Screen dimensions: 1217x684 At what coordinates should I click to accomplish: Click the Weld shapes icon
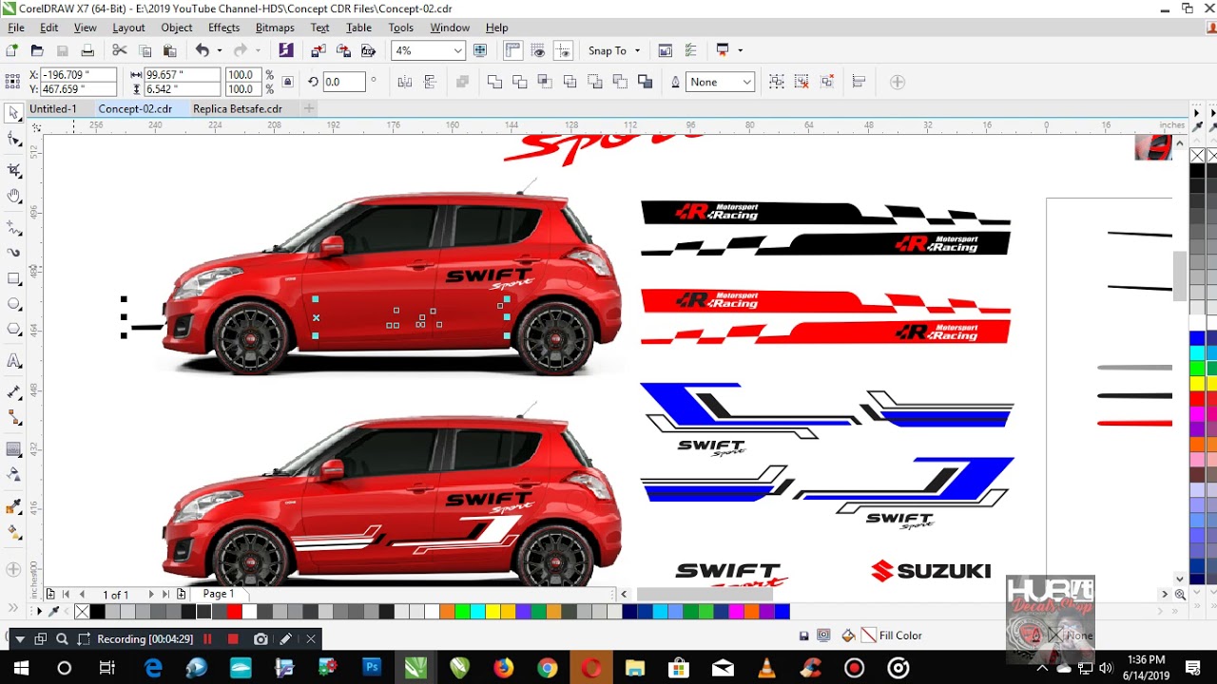(x=494, y=82)
